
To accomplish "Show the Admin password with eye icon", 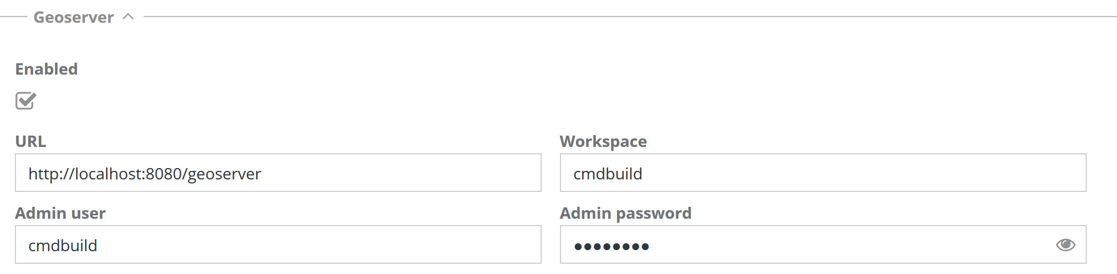I will (x=1065, y=245).
